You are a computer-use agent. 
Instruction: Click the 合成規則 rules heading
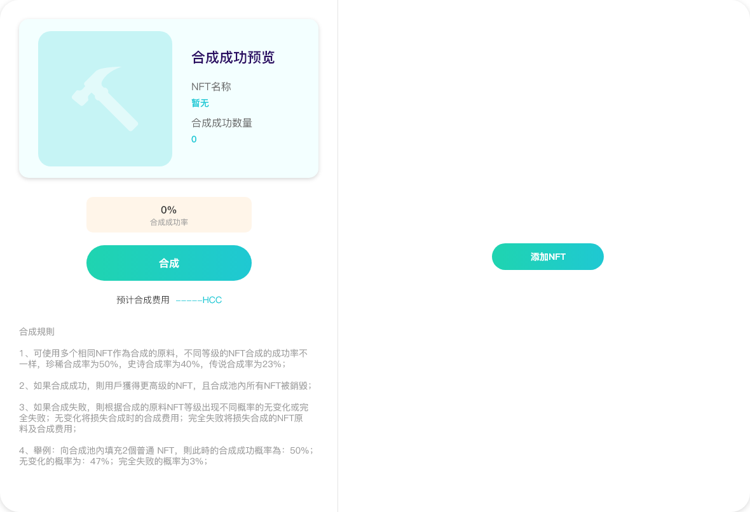(37, 332)
